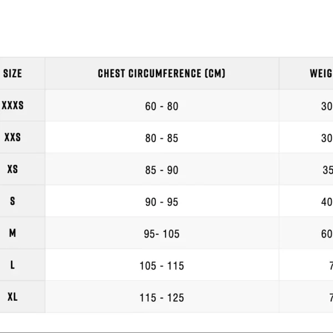Click the 95- 105 chest value
333x333 pixels.
(162, 234)
